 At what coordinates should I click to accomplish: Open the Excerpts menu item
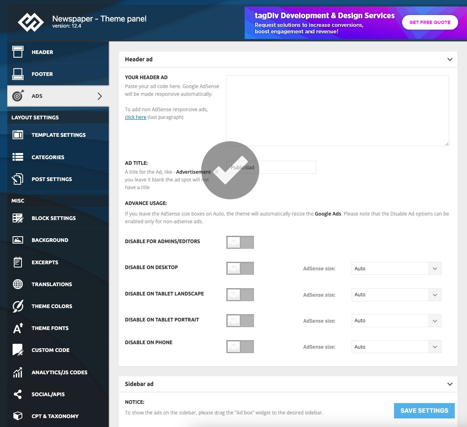coord(58,262)
